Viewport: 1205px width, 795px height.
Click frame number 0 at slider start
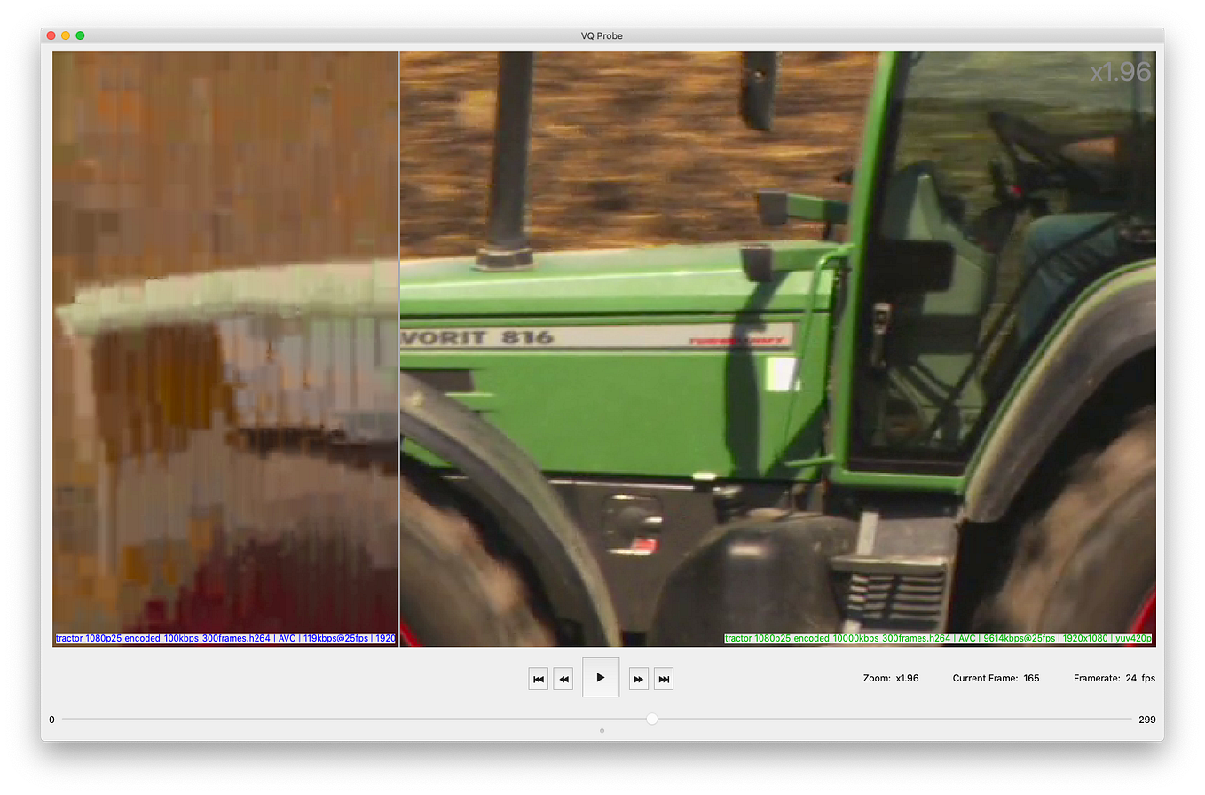51,720
